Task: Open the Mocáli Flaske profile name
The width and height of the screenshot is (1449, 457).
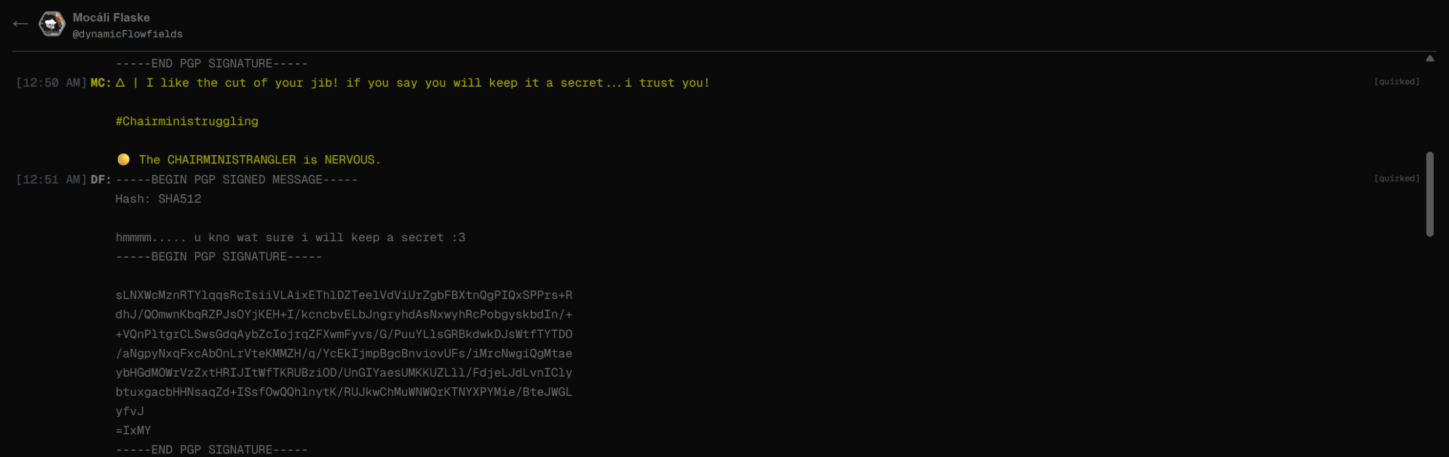Action: (111, 17)
